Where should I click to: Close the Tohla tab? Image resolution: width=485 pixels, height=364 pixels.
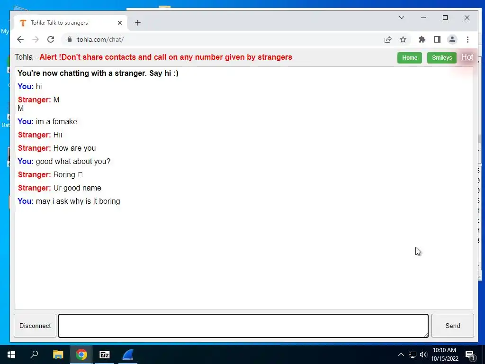(120, 23)
